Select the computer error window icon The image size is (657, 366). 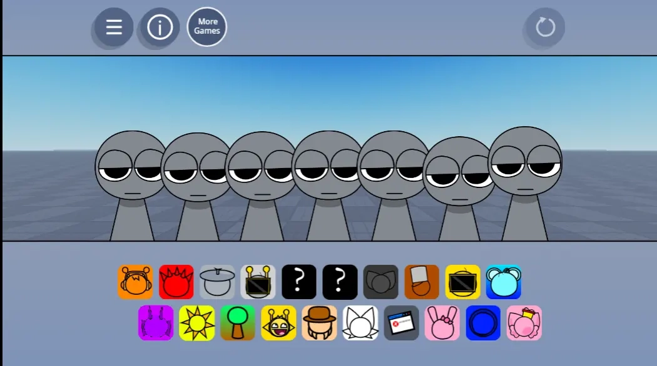tap(401, 323)
